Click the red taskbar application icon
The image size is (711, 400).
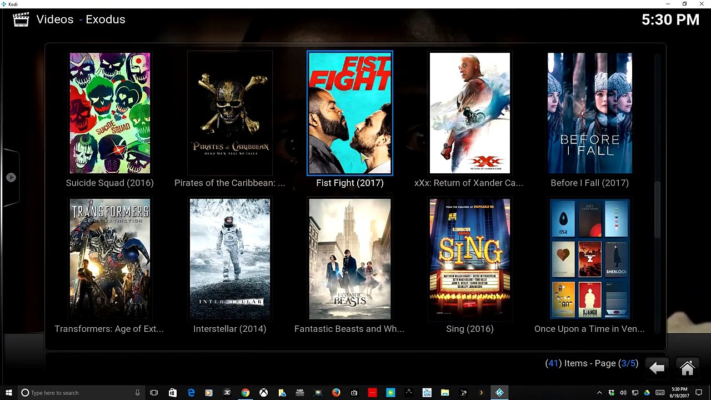click(x=372, y=393)
